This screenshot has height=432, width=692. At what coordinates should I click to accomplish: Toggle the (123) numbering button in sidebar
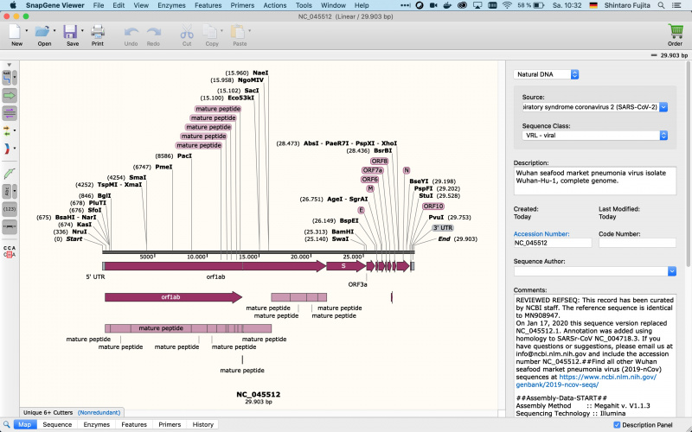10,208
